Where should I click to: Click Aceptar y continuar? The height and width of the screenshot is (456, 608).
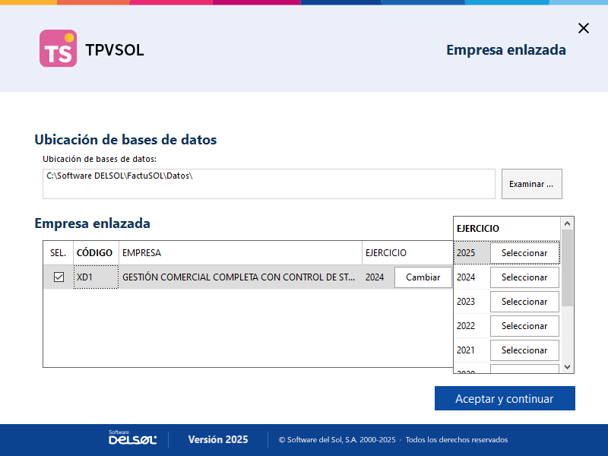coord(505,398)
